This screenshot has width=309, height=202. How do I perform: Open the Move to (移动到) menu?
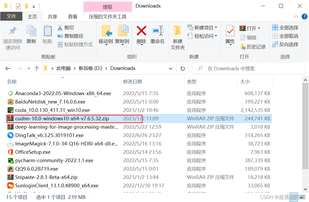(106, 35)
